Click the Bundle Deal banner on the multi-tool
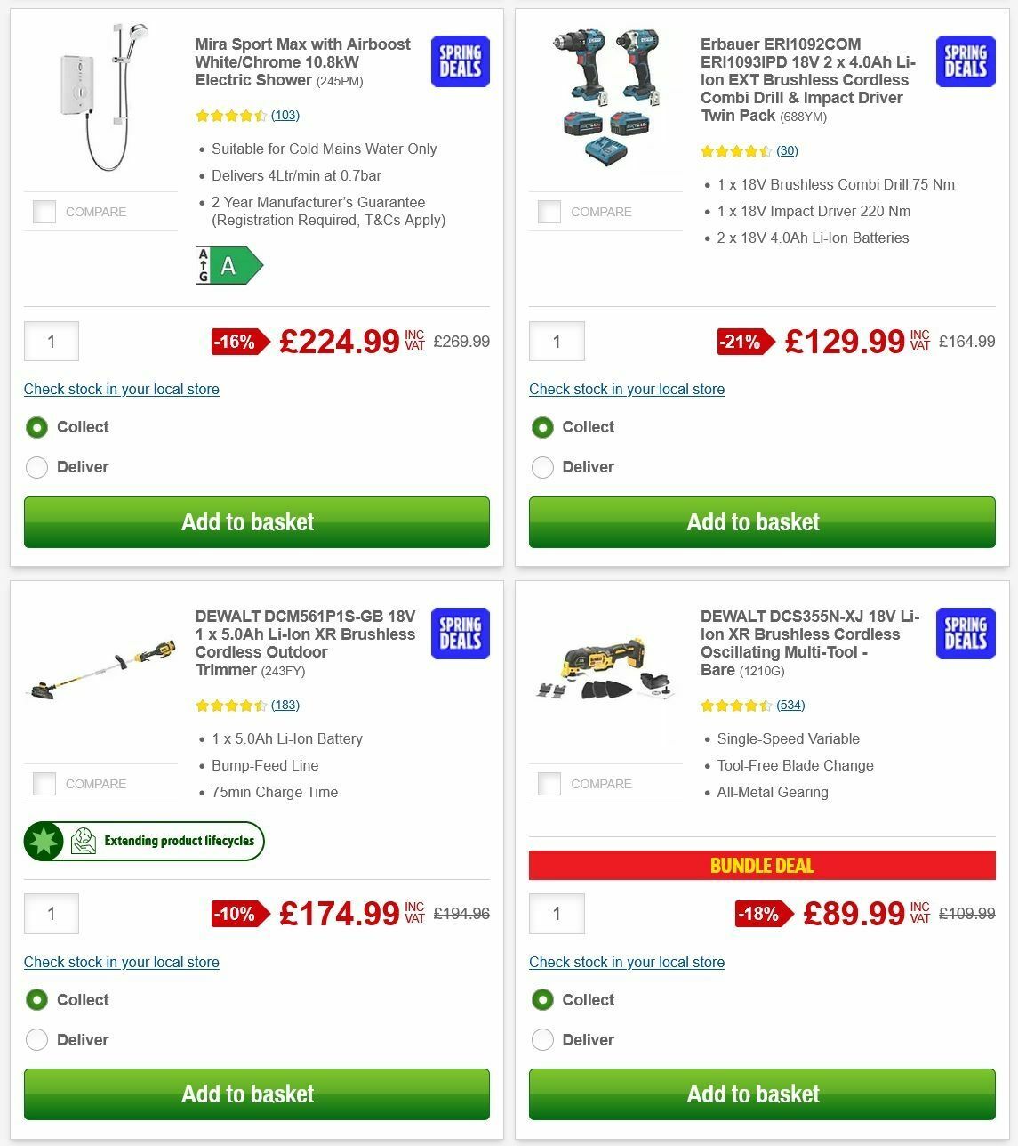1018x1146 pixels. 762,865
